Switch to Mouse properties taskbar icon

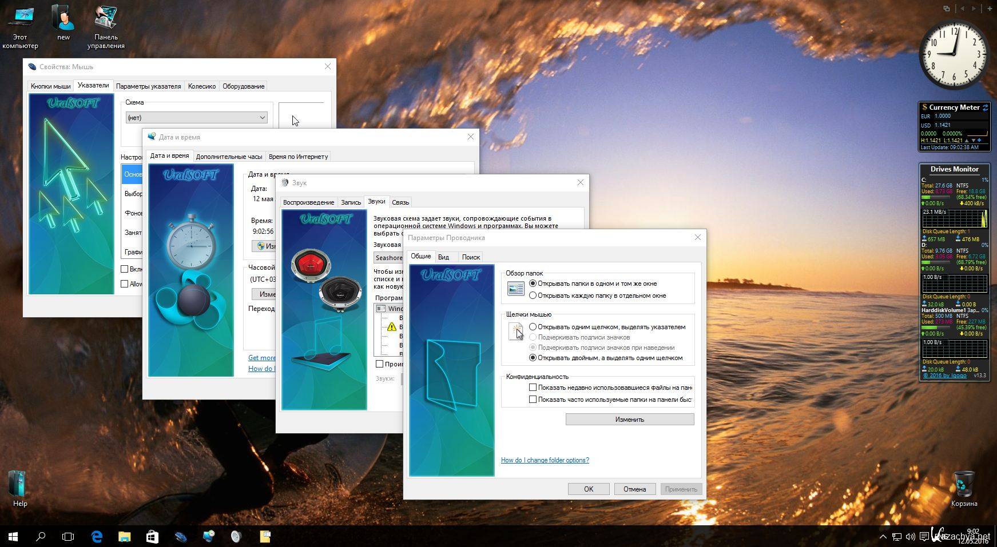point(180,536)
